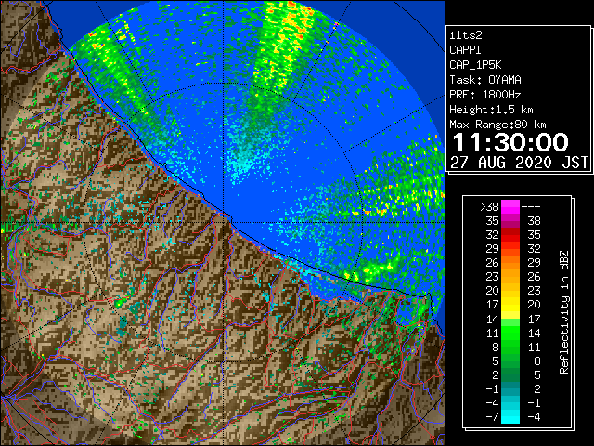Click the left-column '8' legend value

(x=496, y=347)
